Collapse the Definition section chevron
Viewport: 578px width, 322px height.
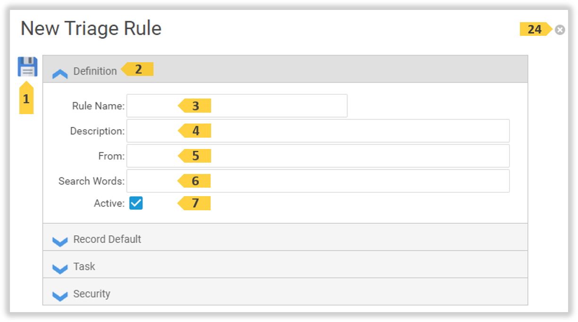(60, 74)
